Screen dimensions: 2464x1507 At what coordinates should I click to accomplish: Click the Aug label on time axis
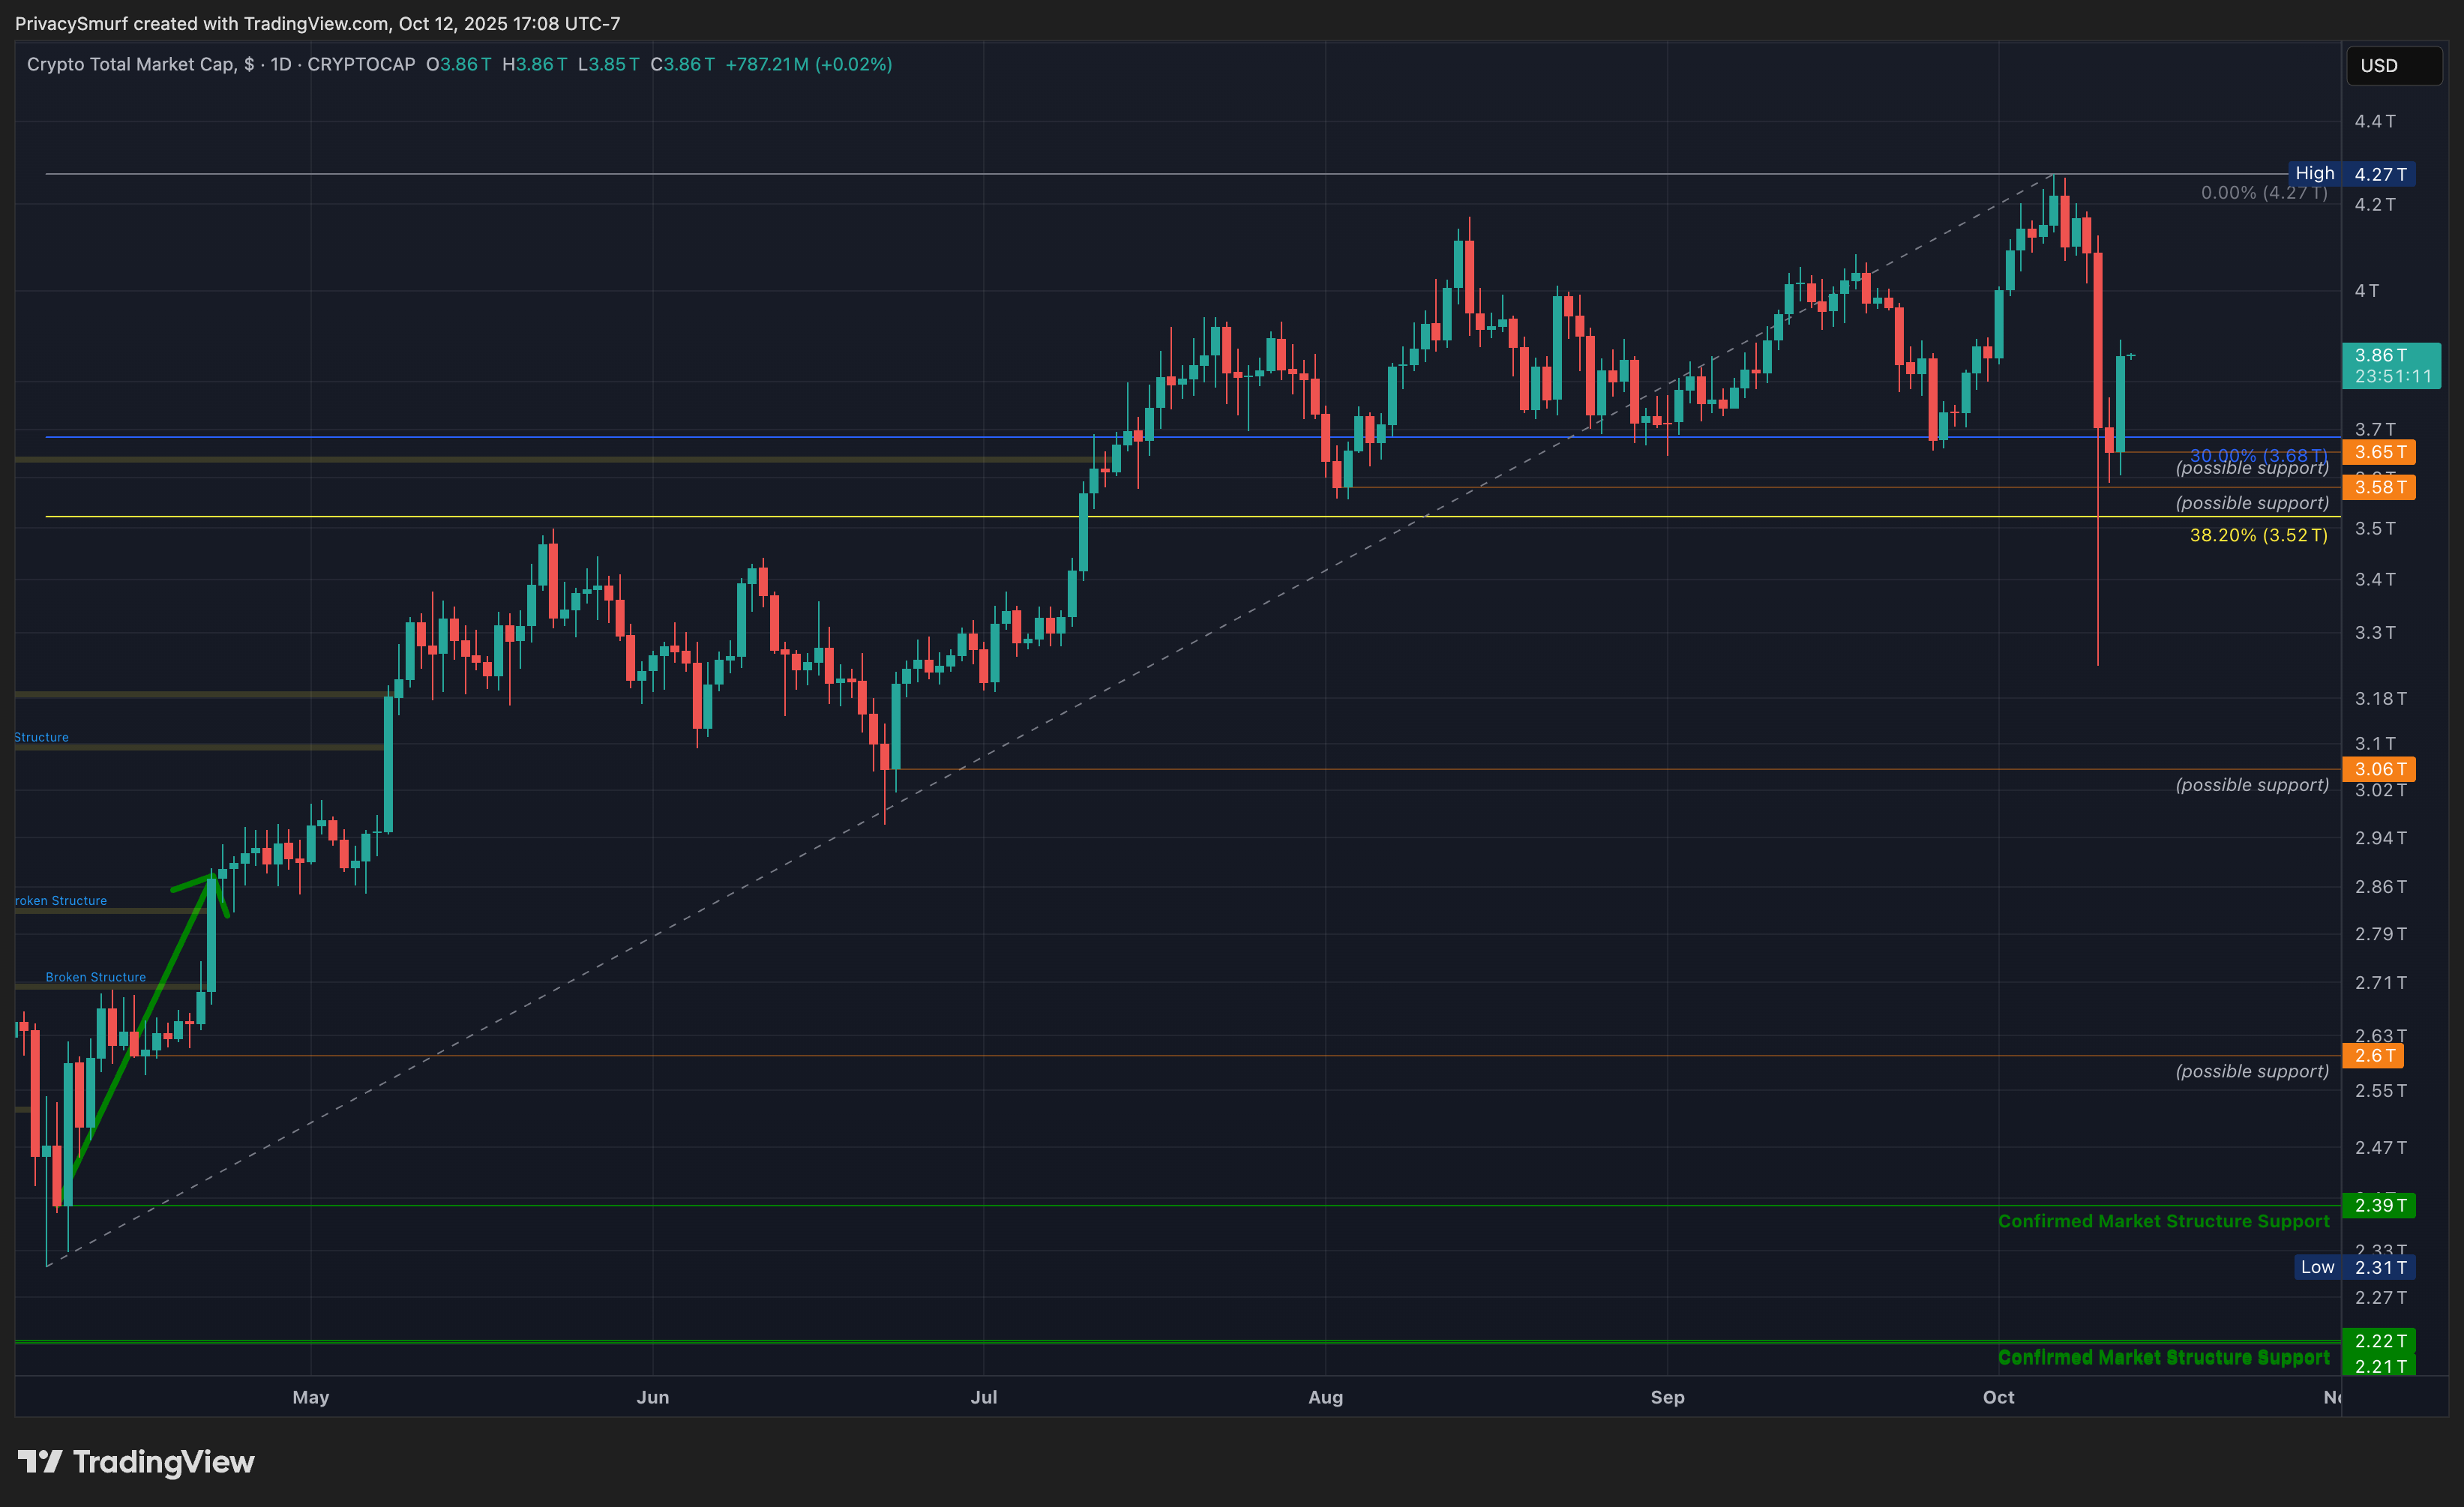(1325, 1397)
